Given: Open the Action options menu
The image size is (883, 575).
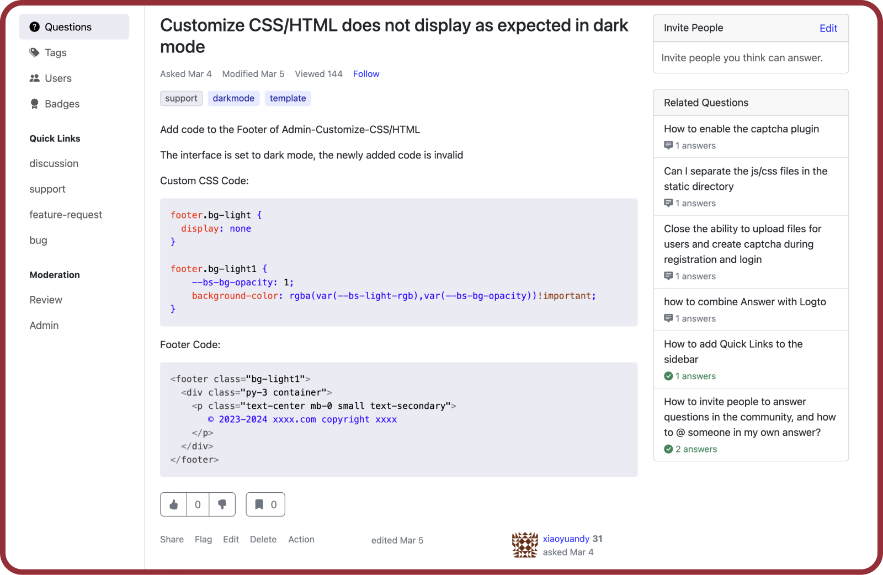Looking at the screenshot, I should [x=301, y=539].
